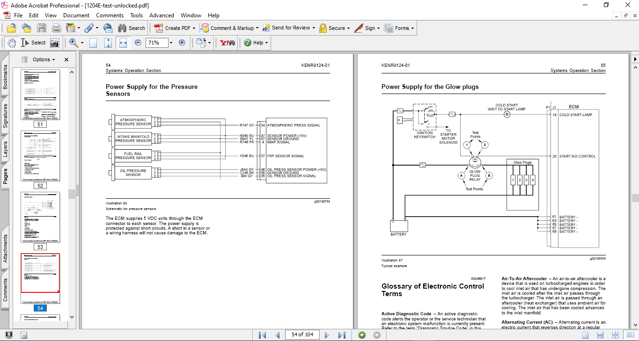Screen dimensions: 639x341
Task: Switch to the Bookmarks side tab
Action: (x=5, y=76)
